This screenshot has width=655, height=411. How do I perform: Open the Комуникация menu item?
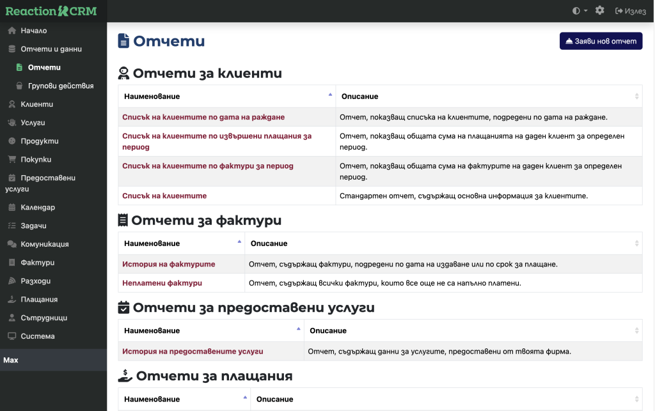click(44, 244)
